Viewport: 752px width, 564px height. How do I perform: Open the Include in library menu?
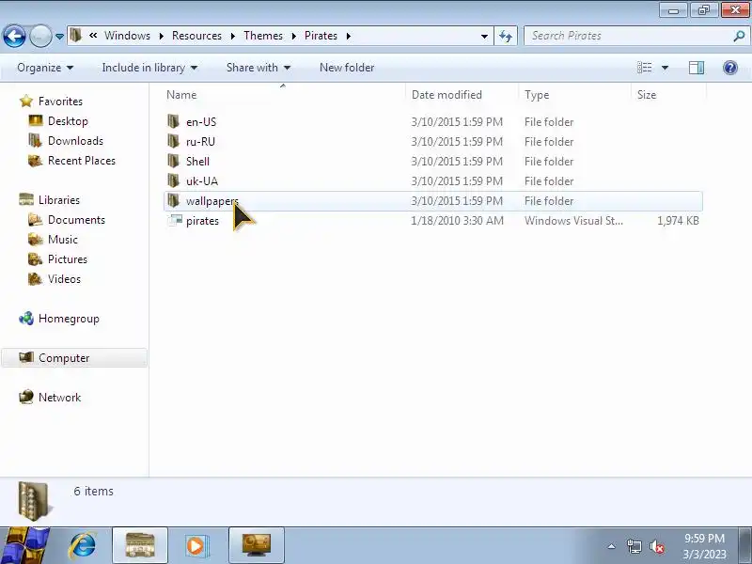point(149,68)
